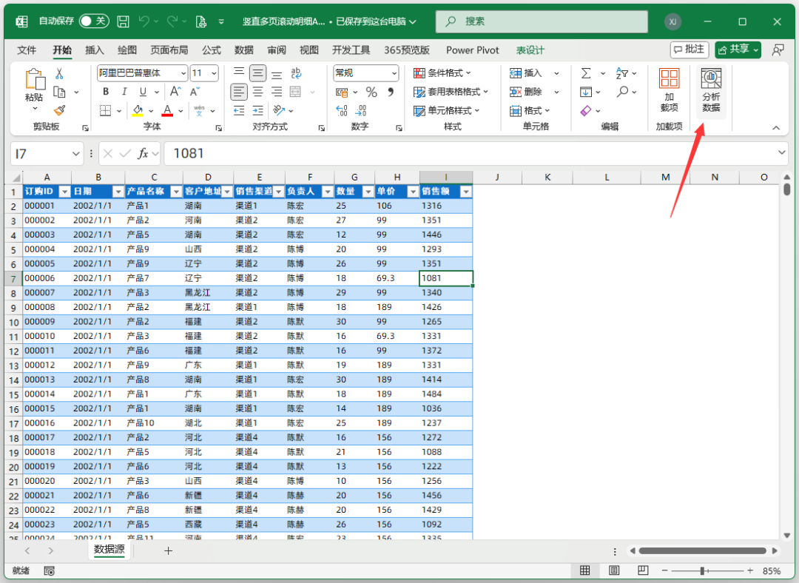Click the search (搜索) box in title bar
The image size is (799, 583).
542,21
